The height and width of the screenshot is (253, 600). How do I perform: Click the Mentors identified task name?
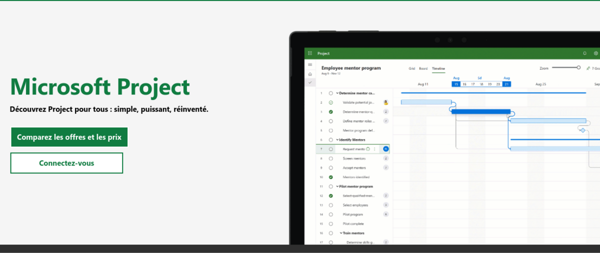pyautogui.click(x=356, y=177)
